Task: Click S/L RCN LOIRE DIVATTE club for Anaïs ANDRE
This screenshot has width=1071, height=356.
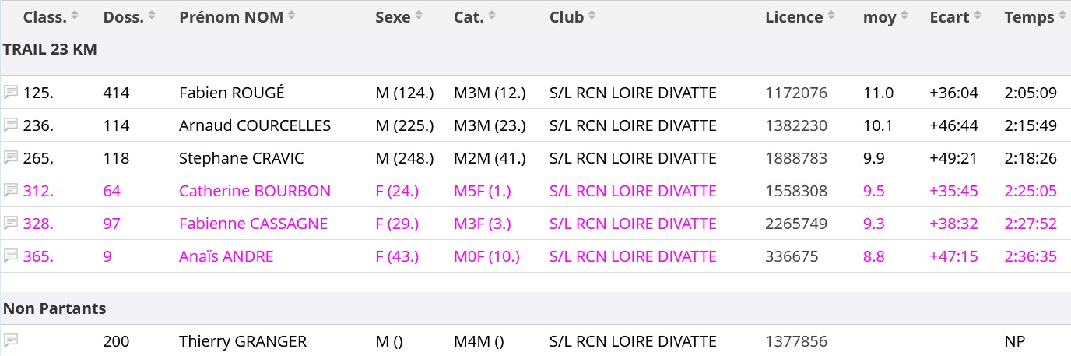Action: [x=632, y=256]
